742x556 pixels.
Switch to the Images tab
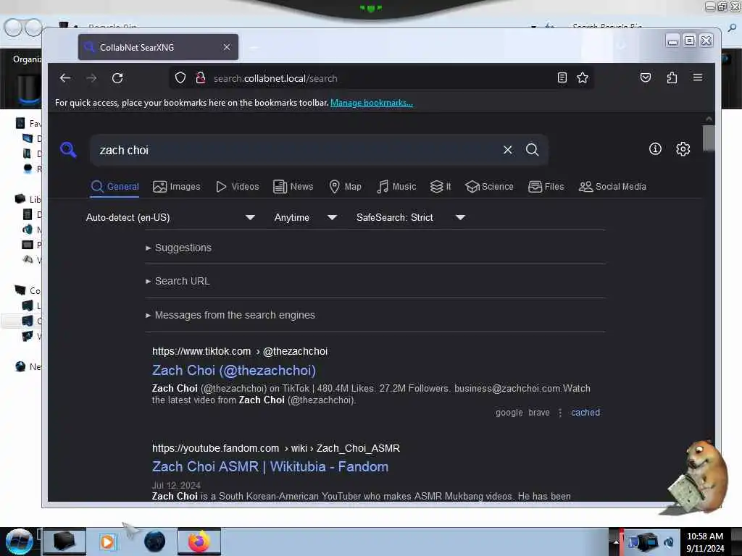click(177, 187)
